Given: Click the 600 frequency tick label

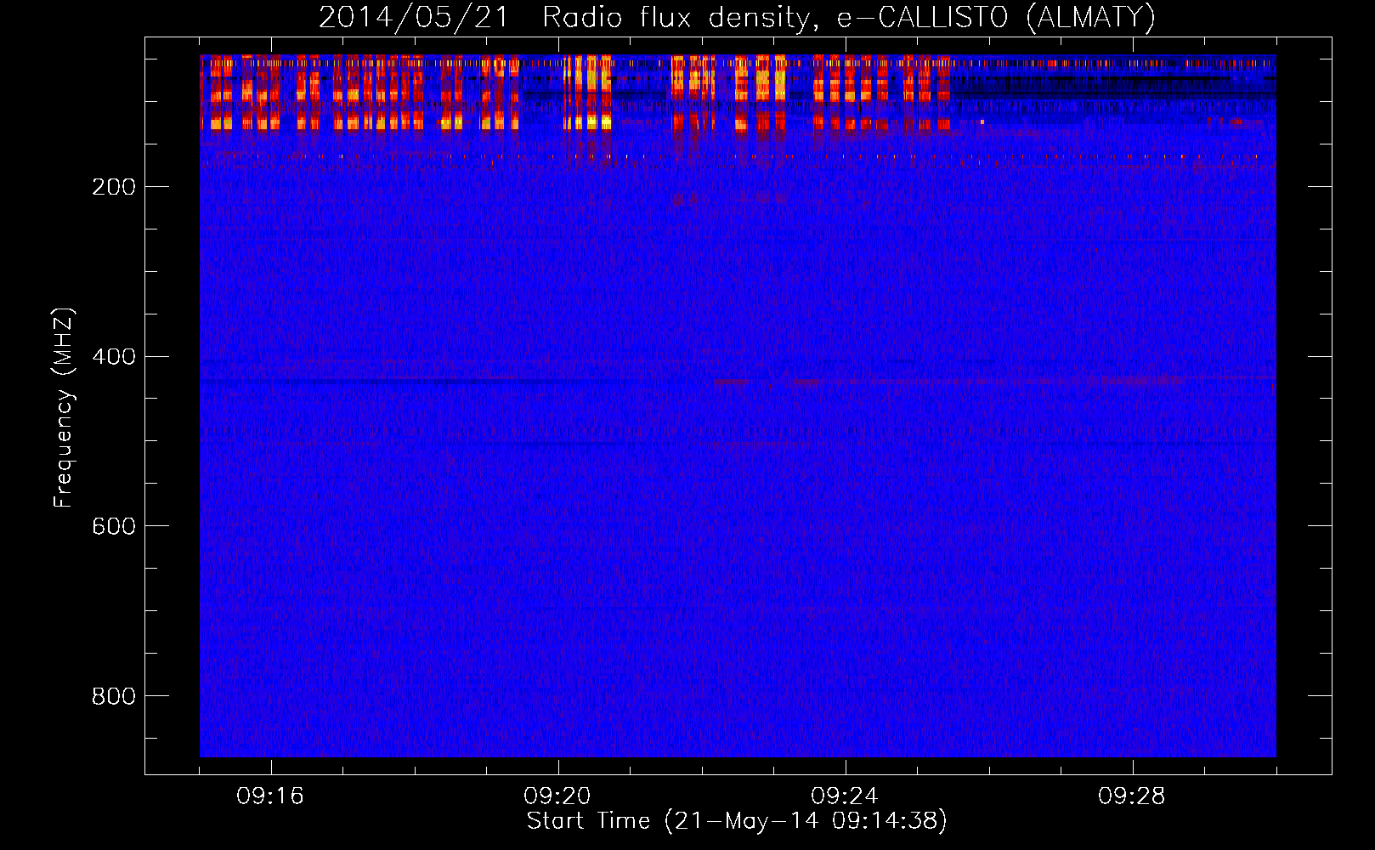Looking at the screenshot, I should pyautogui.click(x=114, y=527).
